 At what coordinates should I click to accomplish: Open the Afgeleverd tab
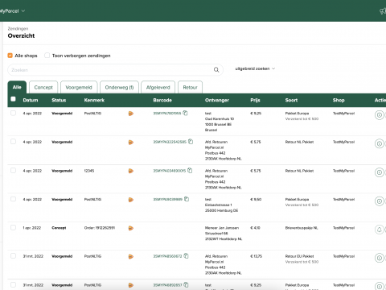(158, 87)
